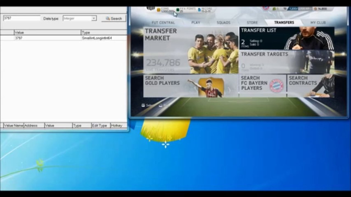
Task: Open Search FC Bayern Players tile
Action: 263,86
